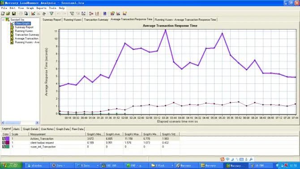Open a session with the folder icon
Screen dimensions: 300x169
click(8, 13)
